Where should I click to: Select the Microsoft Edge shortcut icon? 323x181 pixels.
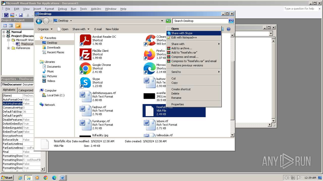(x=149, y=68)
